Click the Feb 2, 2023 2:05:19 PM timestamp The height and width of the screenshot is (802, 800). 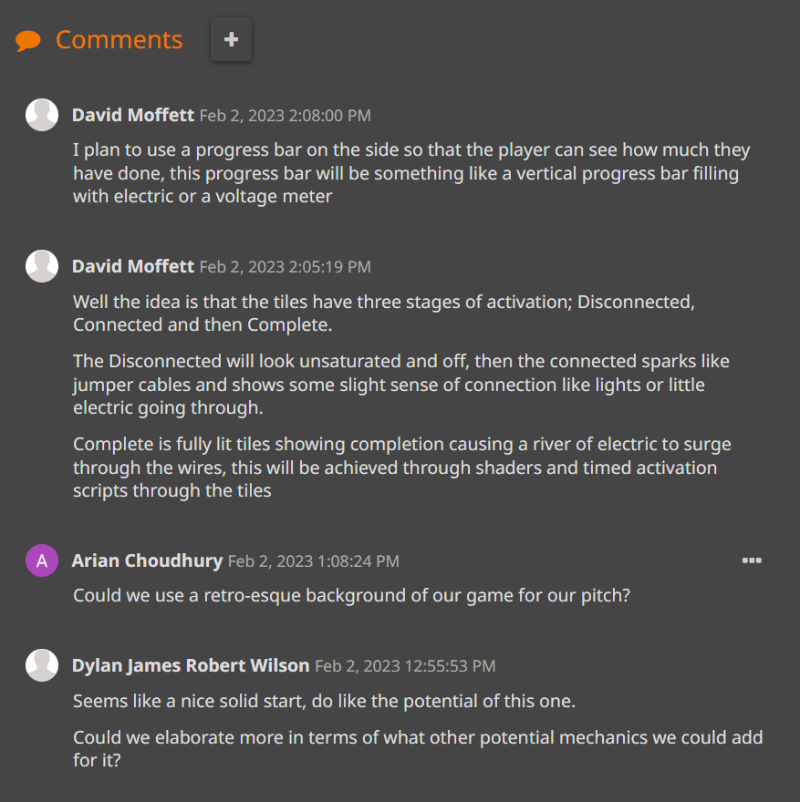pos(286,267)
